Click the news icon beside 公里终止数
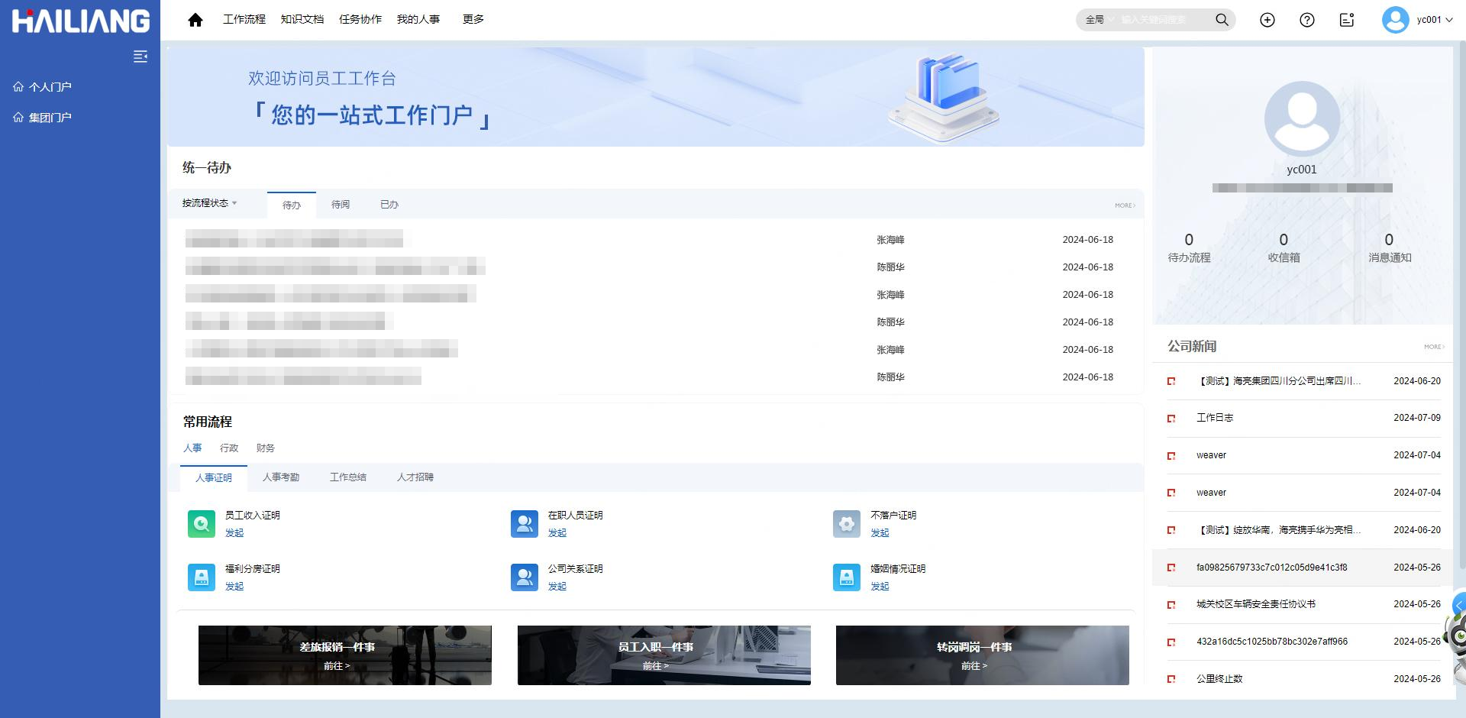The image size is (1466, 718). point(1171,679)
